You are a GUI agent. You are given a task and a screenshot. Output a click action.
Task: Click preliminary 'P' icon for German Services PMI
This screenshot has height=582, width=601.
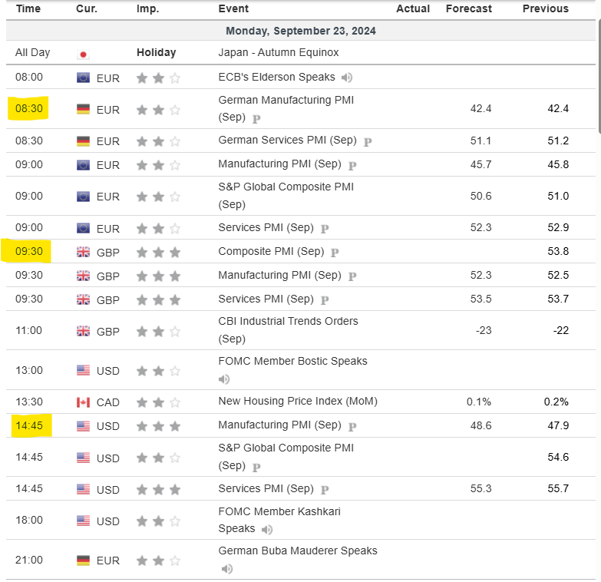click(368, 142)
